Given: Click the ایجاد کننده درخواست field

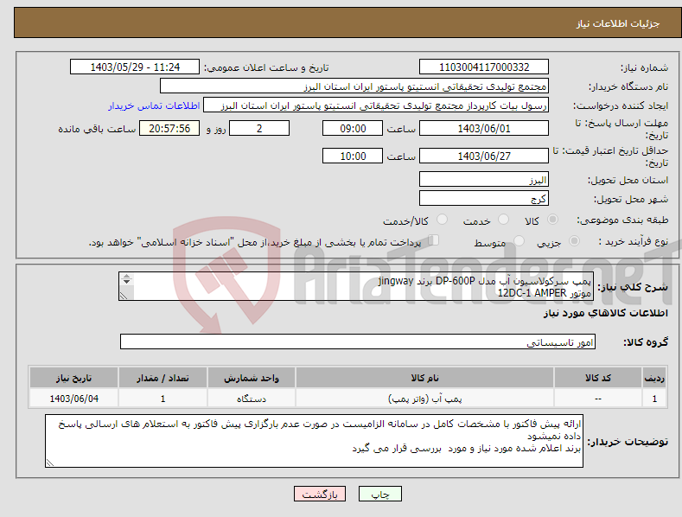Looking at the screenshot, I should click(376, 105).
